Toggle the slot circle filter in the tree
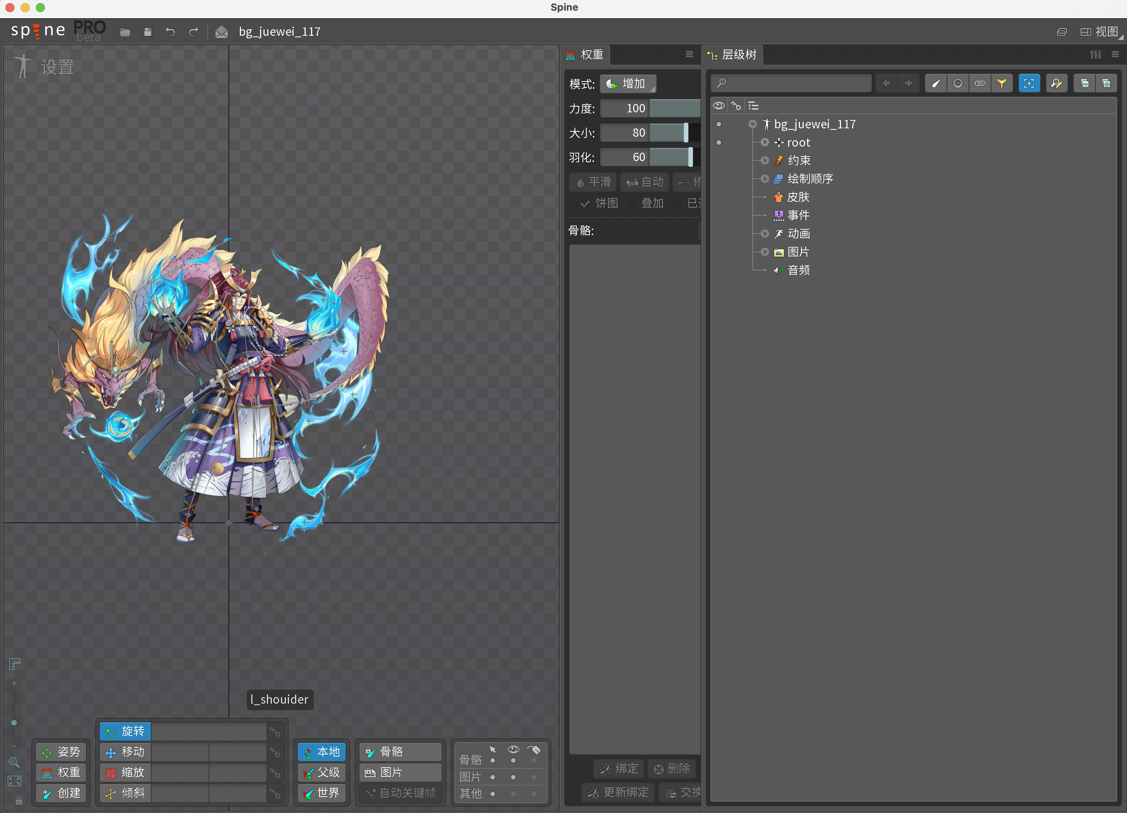 pyautogui.click(x=958, y=83)
